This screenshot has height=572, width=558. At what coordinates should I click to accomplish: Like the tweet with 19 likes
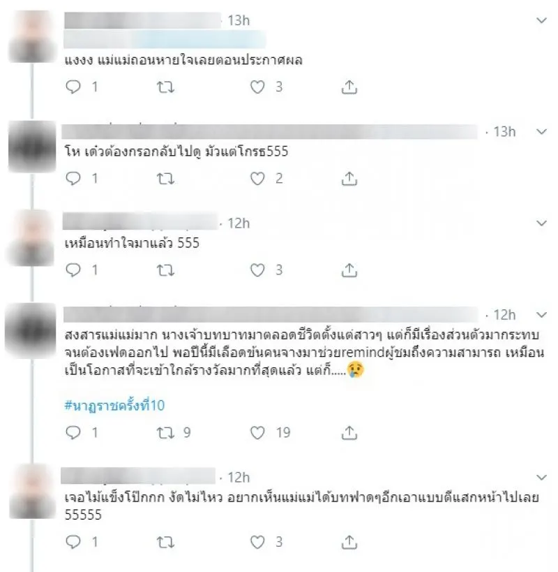click(x=257, y=432)
